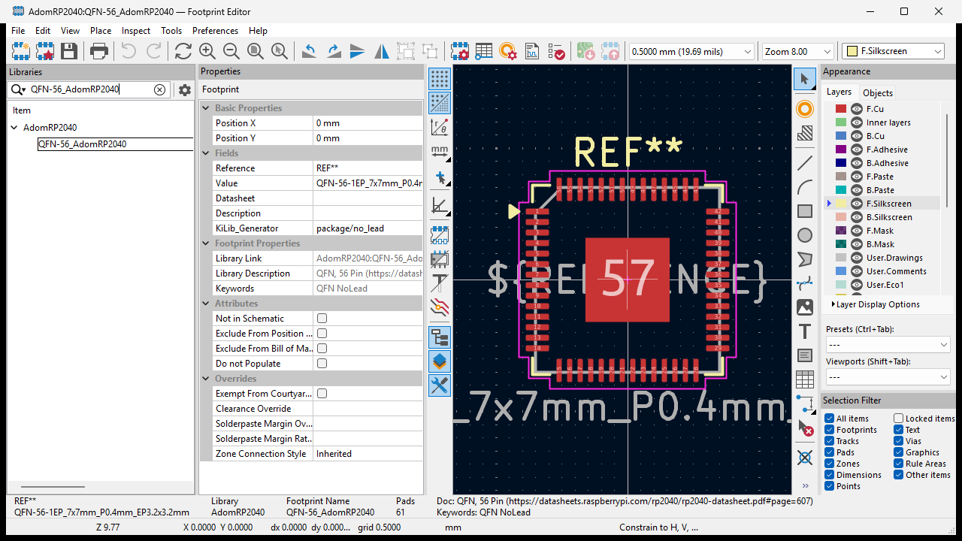The width and height of the screenshot is (962, 541).
Task: Open the Preferences menu
Action: (x=215, y=31)
